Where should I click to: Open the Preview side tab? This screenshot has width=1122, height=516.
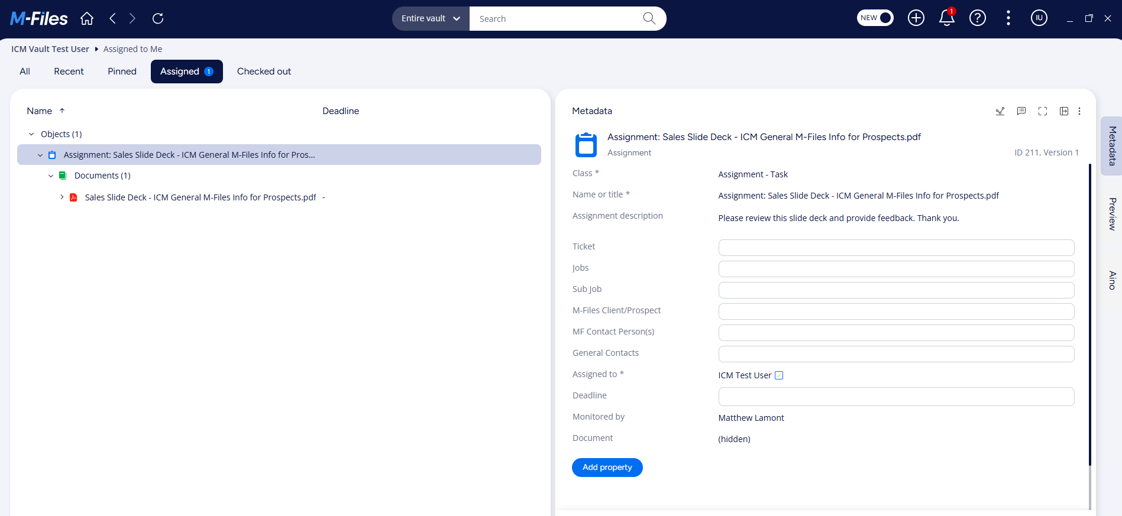pos(1112,214)
